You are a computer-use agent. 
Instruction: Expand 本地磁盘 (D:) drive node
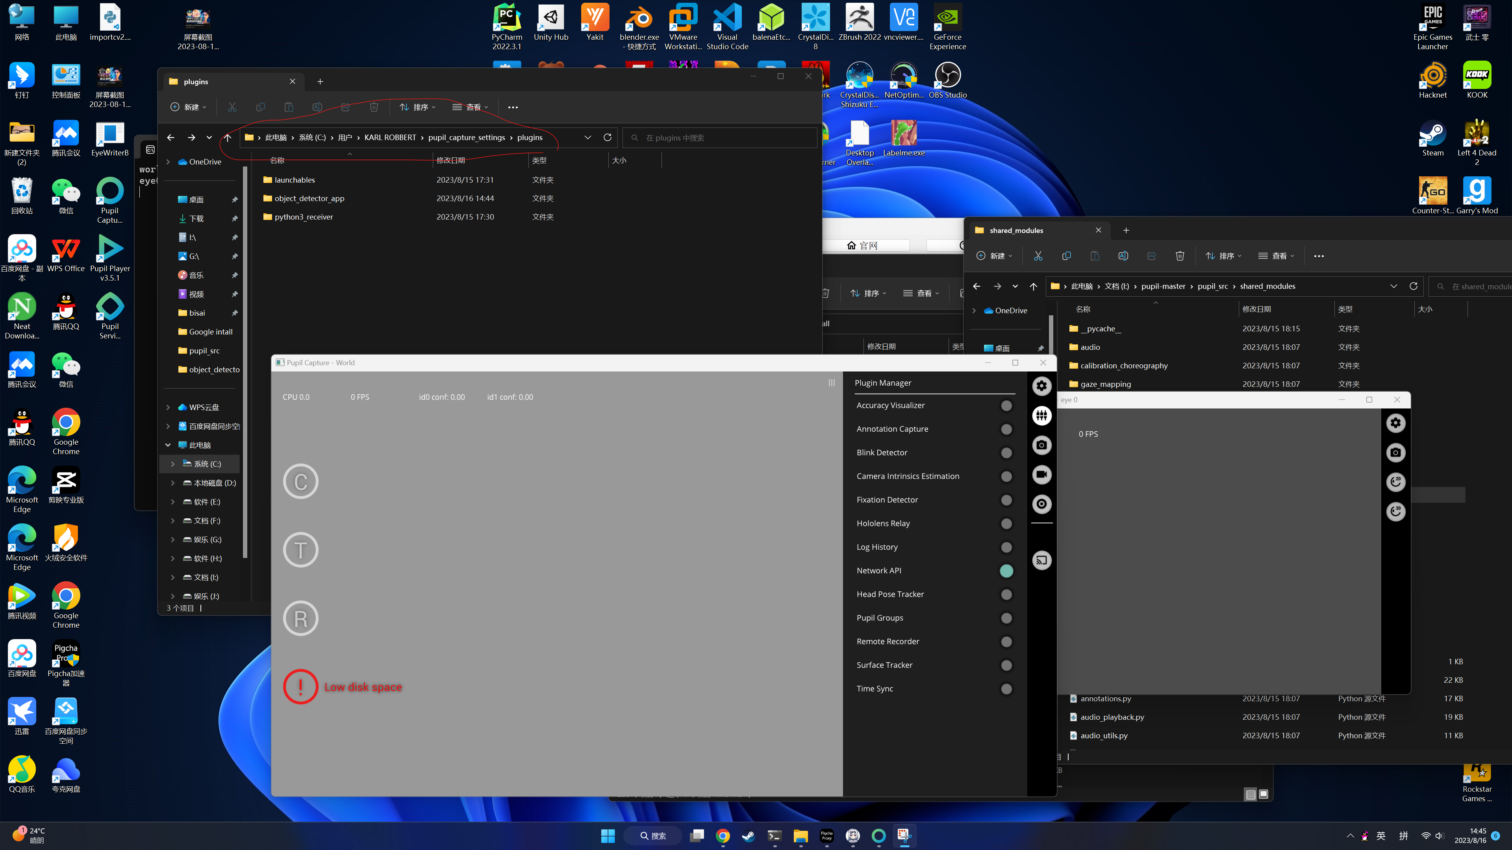click(x=172, y=483)
